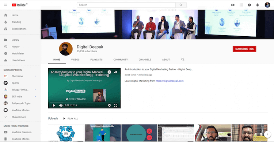Click the video progress bar
Screen dimensions: 274x142
tap(84, 102)
